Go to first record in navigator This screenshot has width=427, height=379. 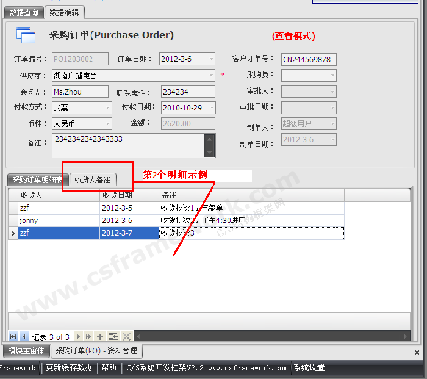tap(13, 336)
